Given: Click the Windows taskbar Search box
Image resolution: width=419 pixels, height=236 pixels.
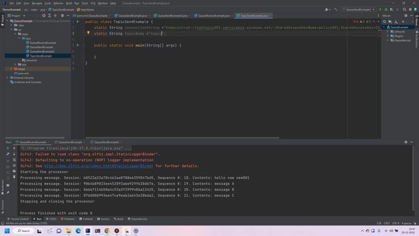Looking at the screenshot, I should 24,231.
